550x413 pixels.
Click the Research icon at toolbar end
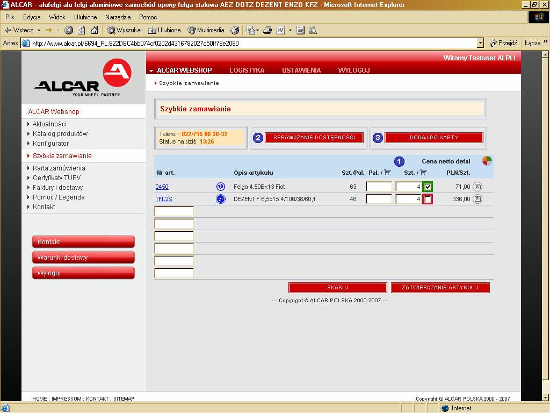pos(313,30)
